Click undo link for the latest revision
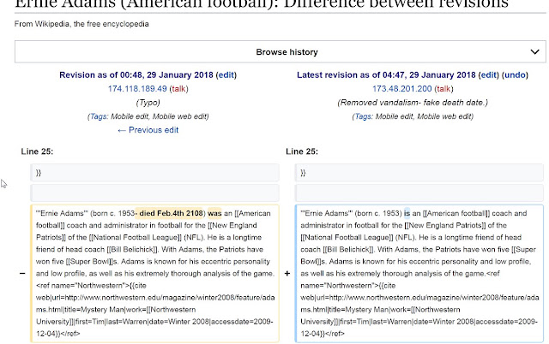The image size is (549, 344). tap(515, 75)
